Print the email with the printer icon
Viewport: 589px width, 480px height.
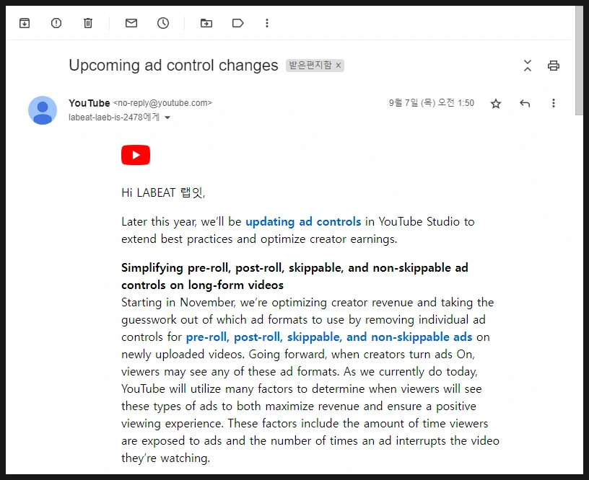tap(554, 66)
